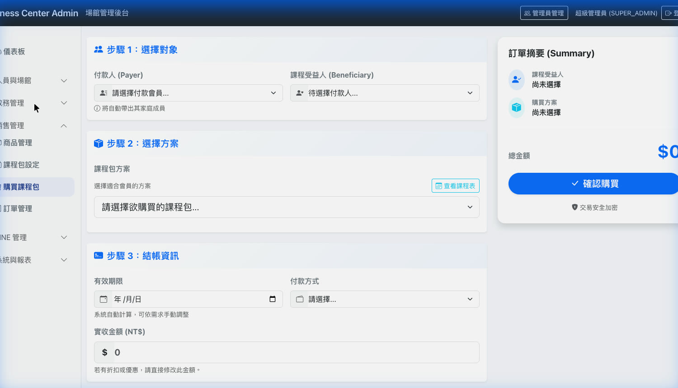
Task: Click the 總金額 label in summary
Action: tap(519, 156)
